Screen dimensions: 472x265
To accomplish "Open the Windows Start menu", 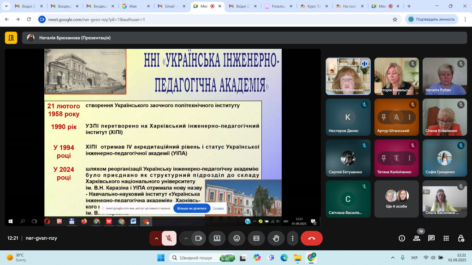I will [161, 258].
